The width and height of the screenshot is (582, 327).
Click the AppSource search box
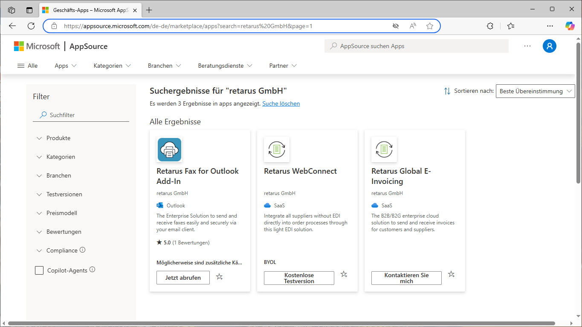[417, 46]
